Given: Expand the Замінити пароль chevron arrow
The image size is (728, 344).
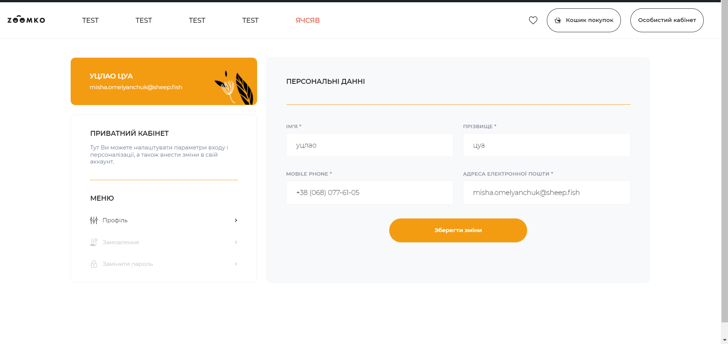Looking at the screenshot, I should coord(236,264).
